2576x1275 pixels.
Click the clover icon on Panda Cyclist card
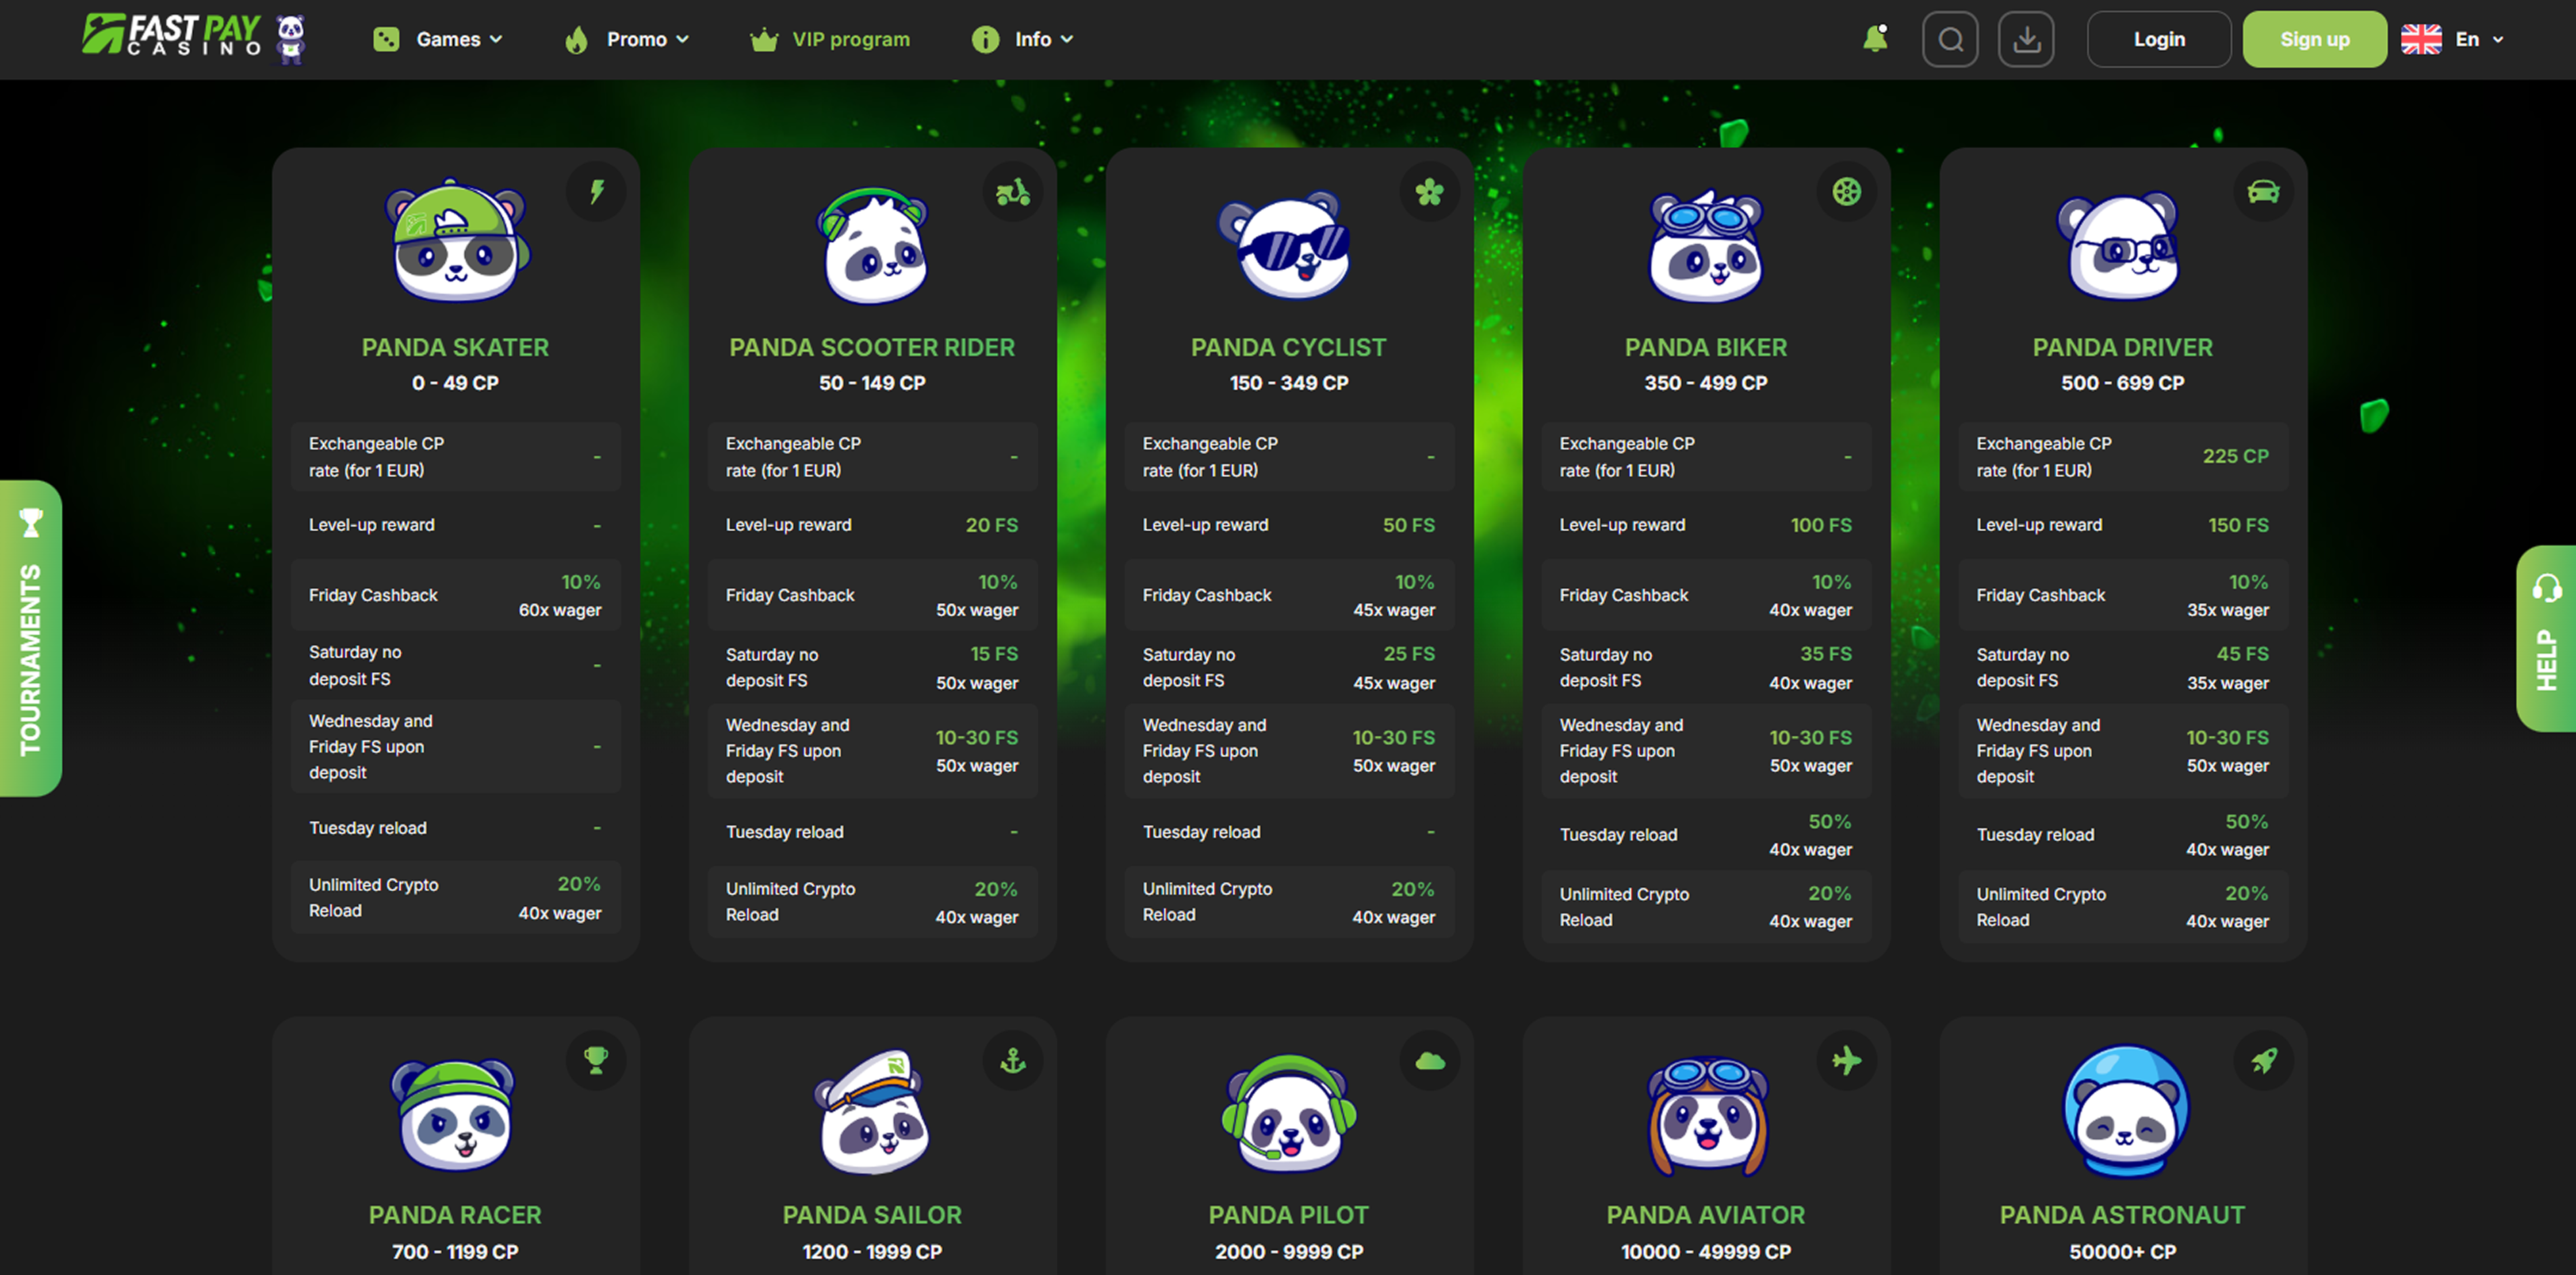(1430, 191)
